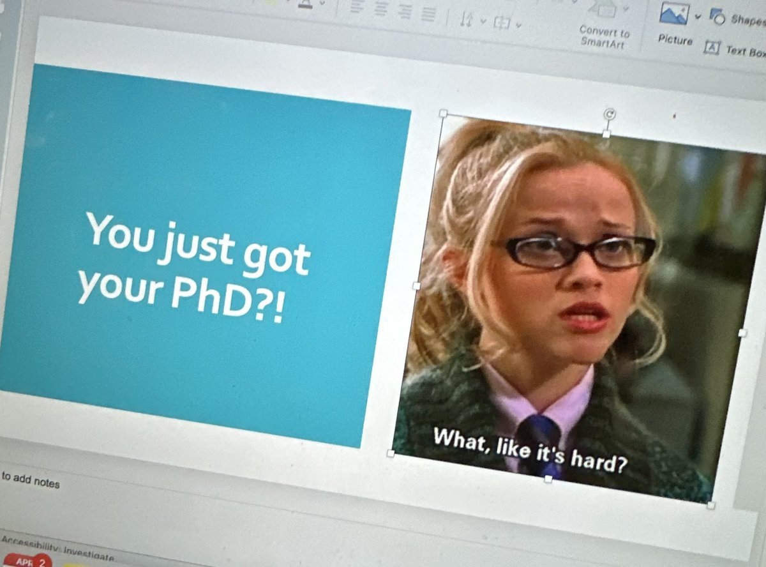Click the Text Box icon
The height and width of the screenshot is (567, 766).
712,47
